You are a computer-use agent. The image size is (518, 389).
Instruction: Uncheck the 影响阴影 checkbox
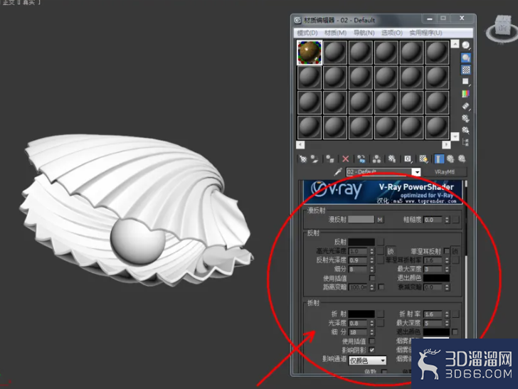click(372, 350)
